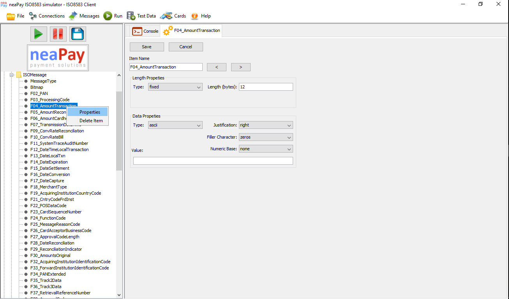Select F24_FunctionCode tree item
The image size is (509, 299).
(x=48, y=218)
